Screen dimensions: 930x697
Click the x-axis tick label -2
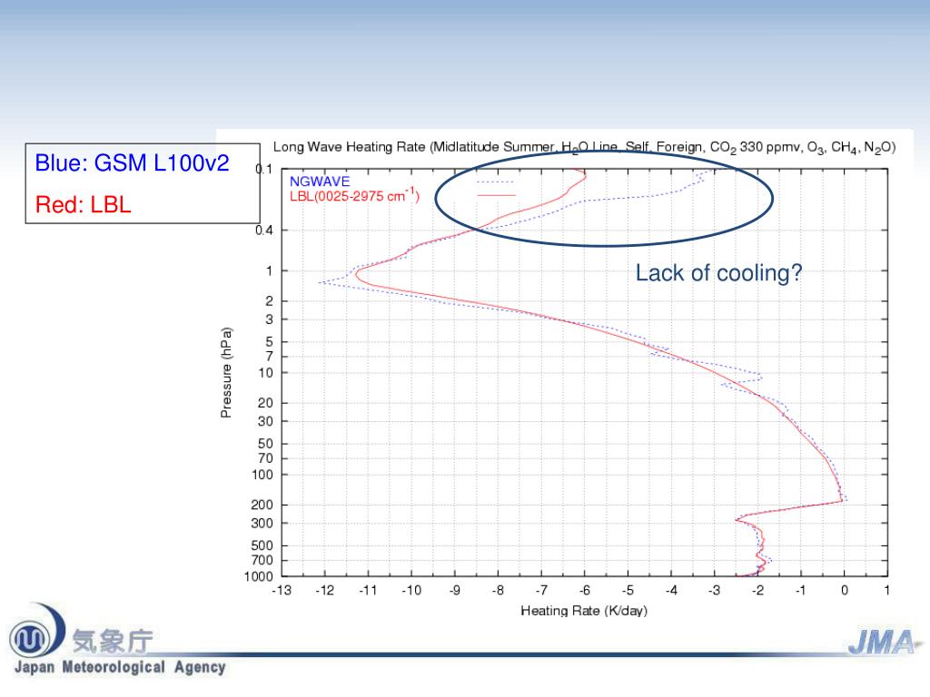[757, 590]
